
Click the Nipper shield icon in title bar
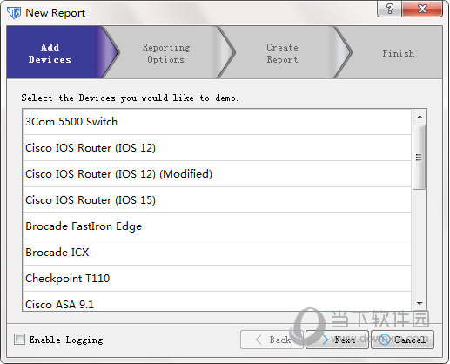(x=14, y=13)
